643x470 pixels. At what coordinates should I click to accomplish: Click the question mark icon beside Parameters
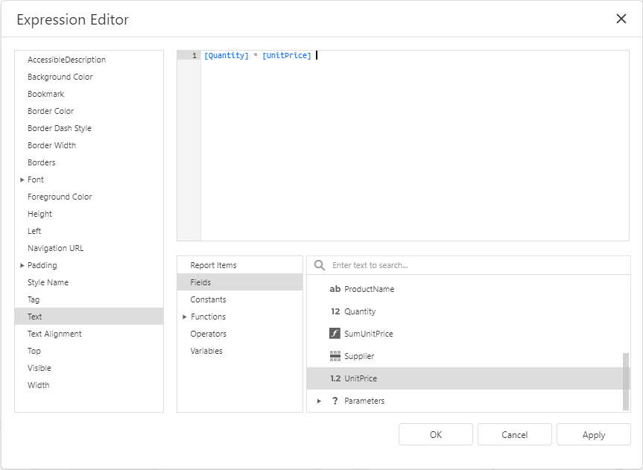click(x=335, y=401)
